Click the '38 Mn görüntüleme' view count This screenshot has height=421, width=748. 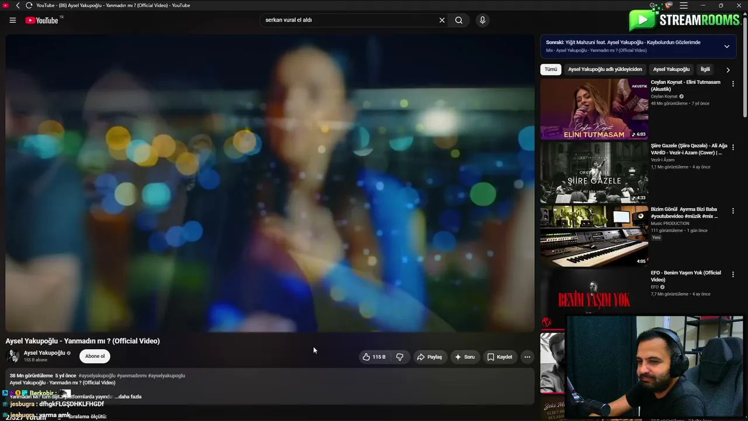point(32,375)
